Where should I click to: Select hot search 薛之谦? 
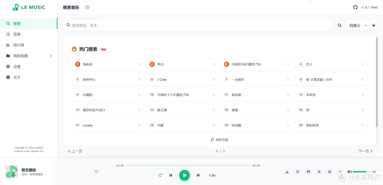182,110
